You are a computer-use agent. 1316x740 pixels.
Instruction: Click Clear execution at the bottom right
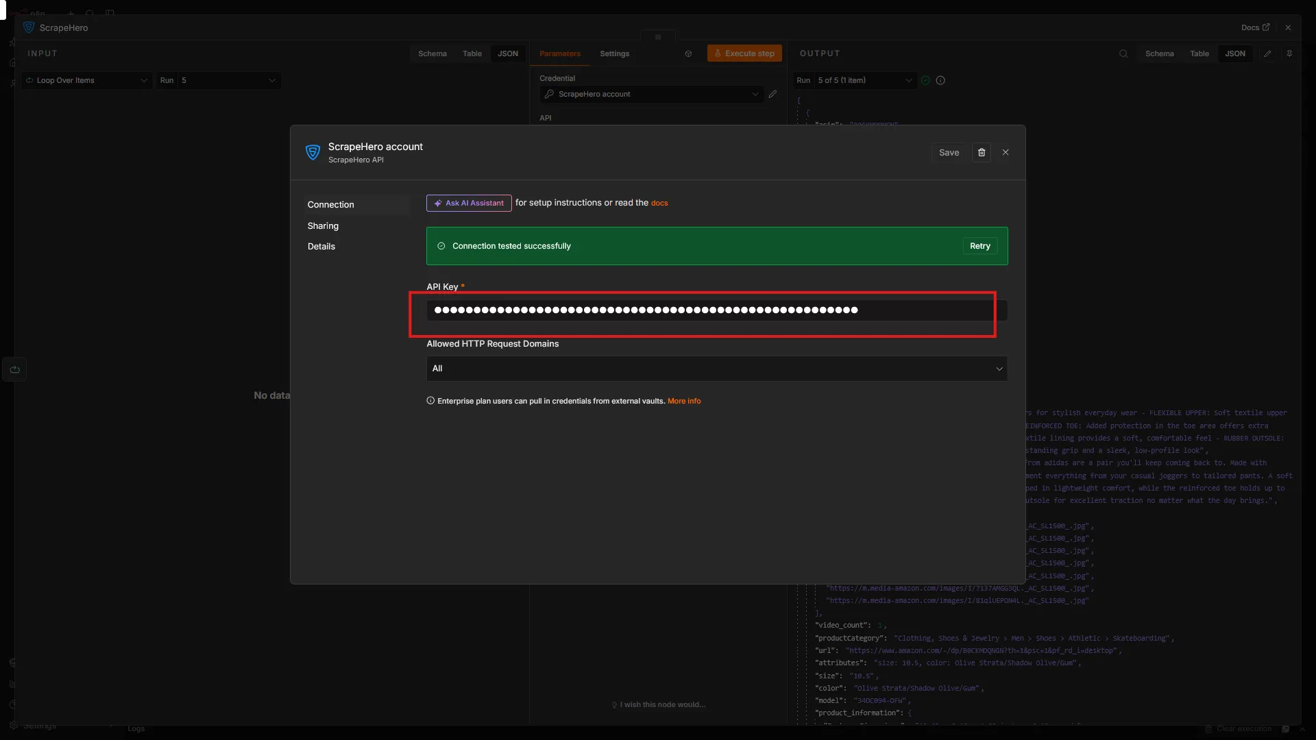(x=1239, y=729)
